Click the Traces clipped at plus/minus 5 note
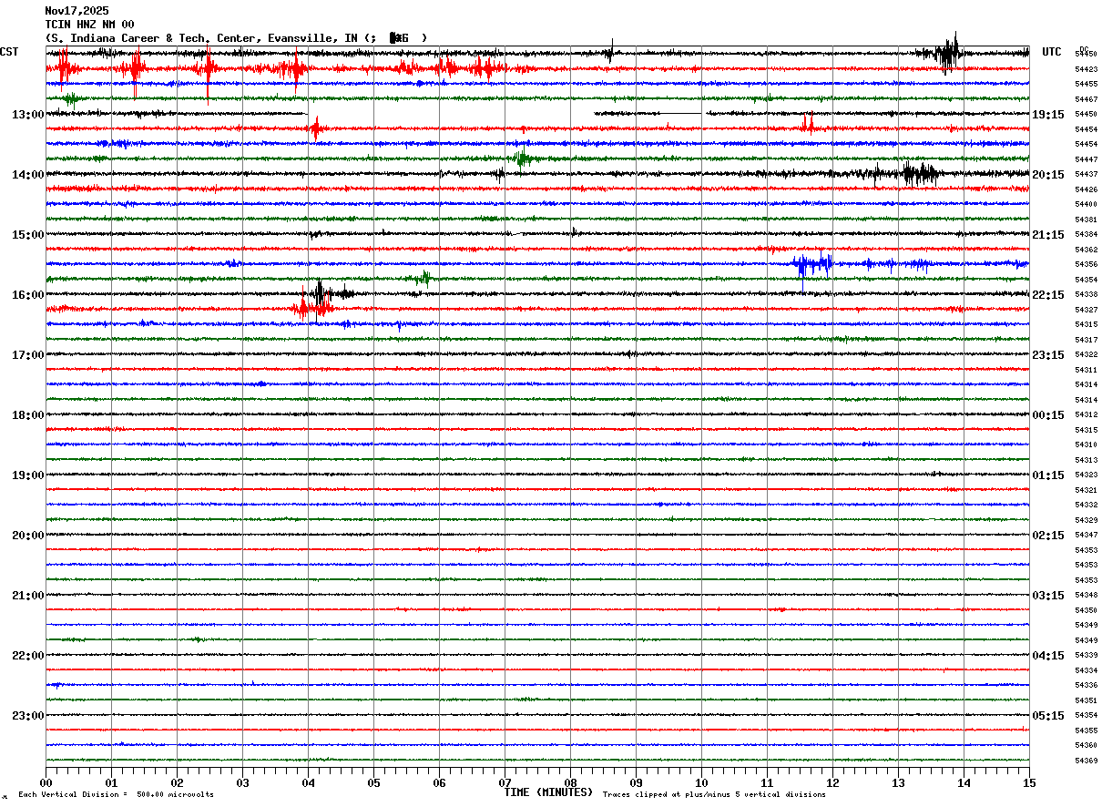The image size is (1102, 807). pyautogui.click(x=714, y=795)
